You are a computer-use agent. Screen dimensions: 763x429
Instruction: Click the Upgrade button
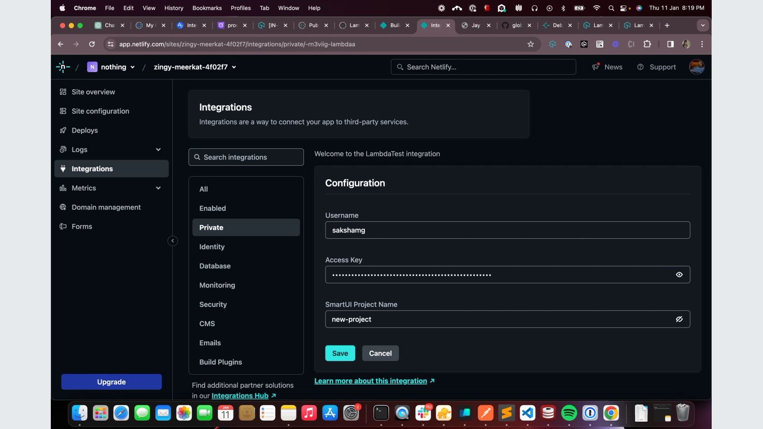(111, 382)
